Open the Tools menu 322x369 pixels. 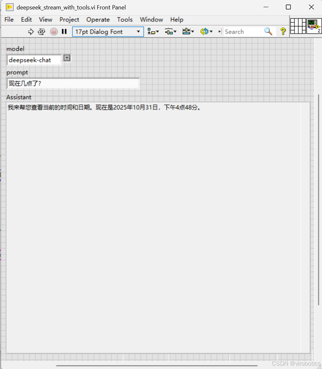tap(125, 19)
